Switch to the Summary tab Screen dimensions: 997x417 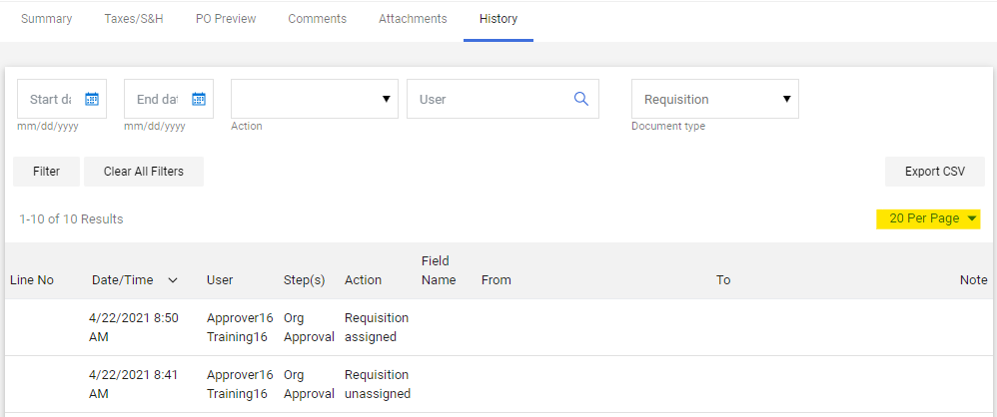coord(47,19)
